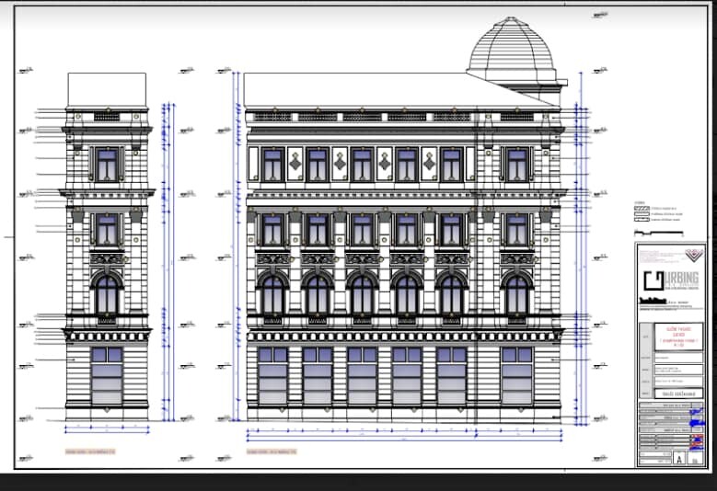This screenshot has width=717, height=491.
Task: Click the horizontal dimension line under narrow elevation
Action: point(107,428)
